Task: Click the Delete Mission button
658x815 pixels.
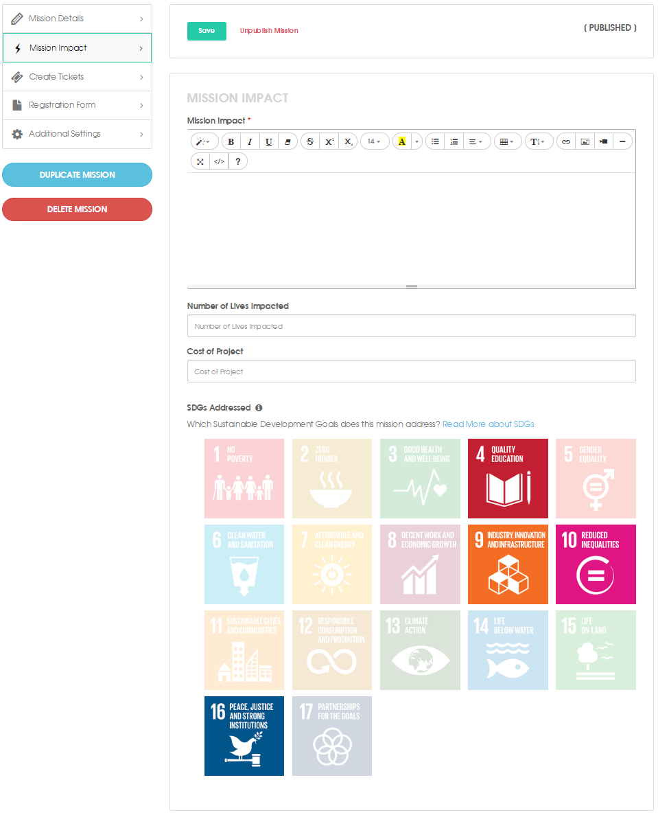Action: click(77, 209)
